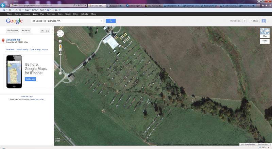
Task: Click the show-my-location button above pegman
Action: coord(60,41)
